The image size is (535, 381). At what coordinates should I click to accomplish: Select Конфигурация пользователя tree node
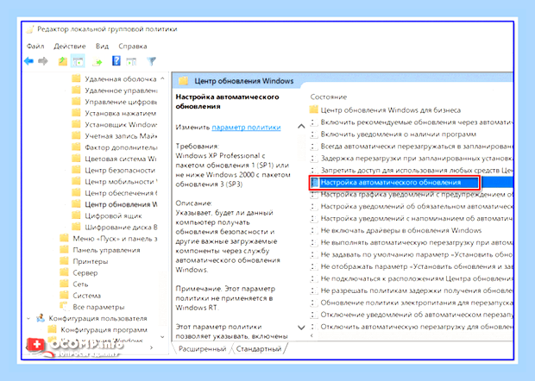[x=91, y=318]
